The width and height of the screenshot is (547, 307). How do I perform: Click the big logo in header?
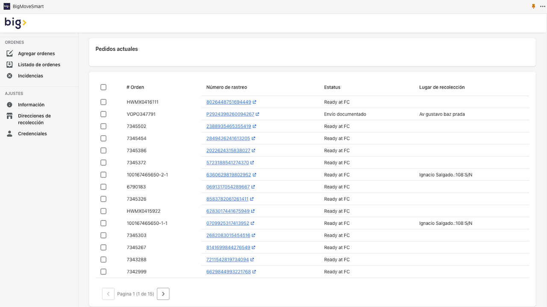click(x=16, y=23)
